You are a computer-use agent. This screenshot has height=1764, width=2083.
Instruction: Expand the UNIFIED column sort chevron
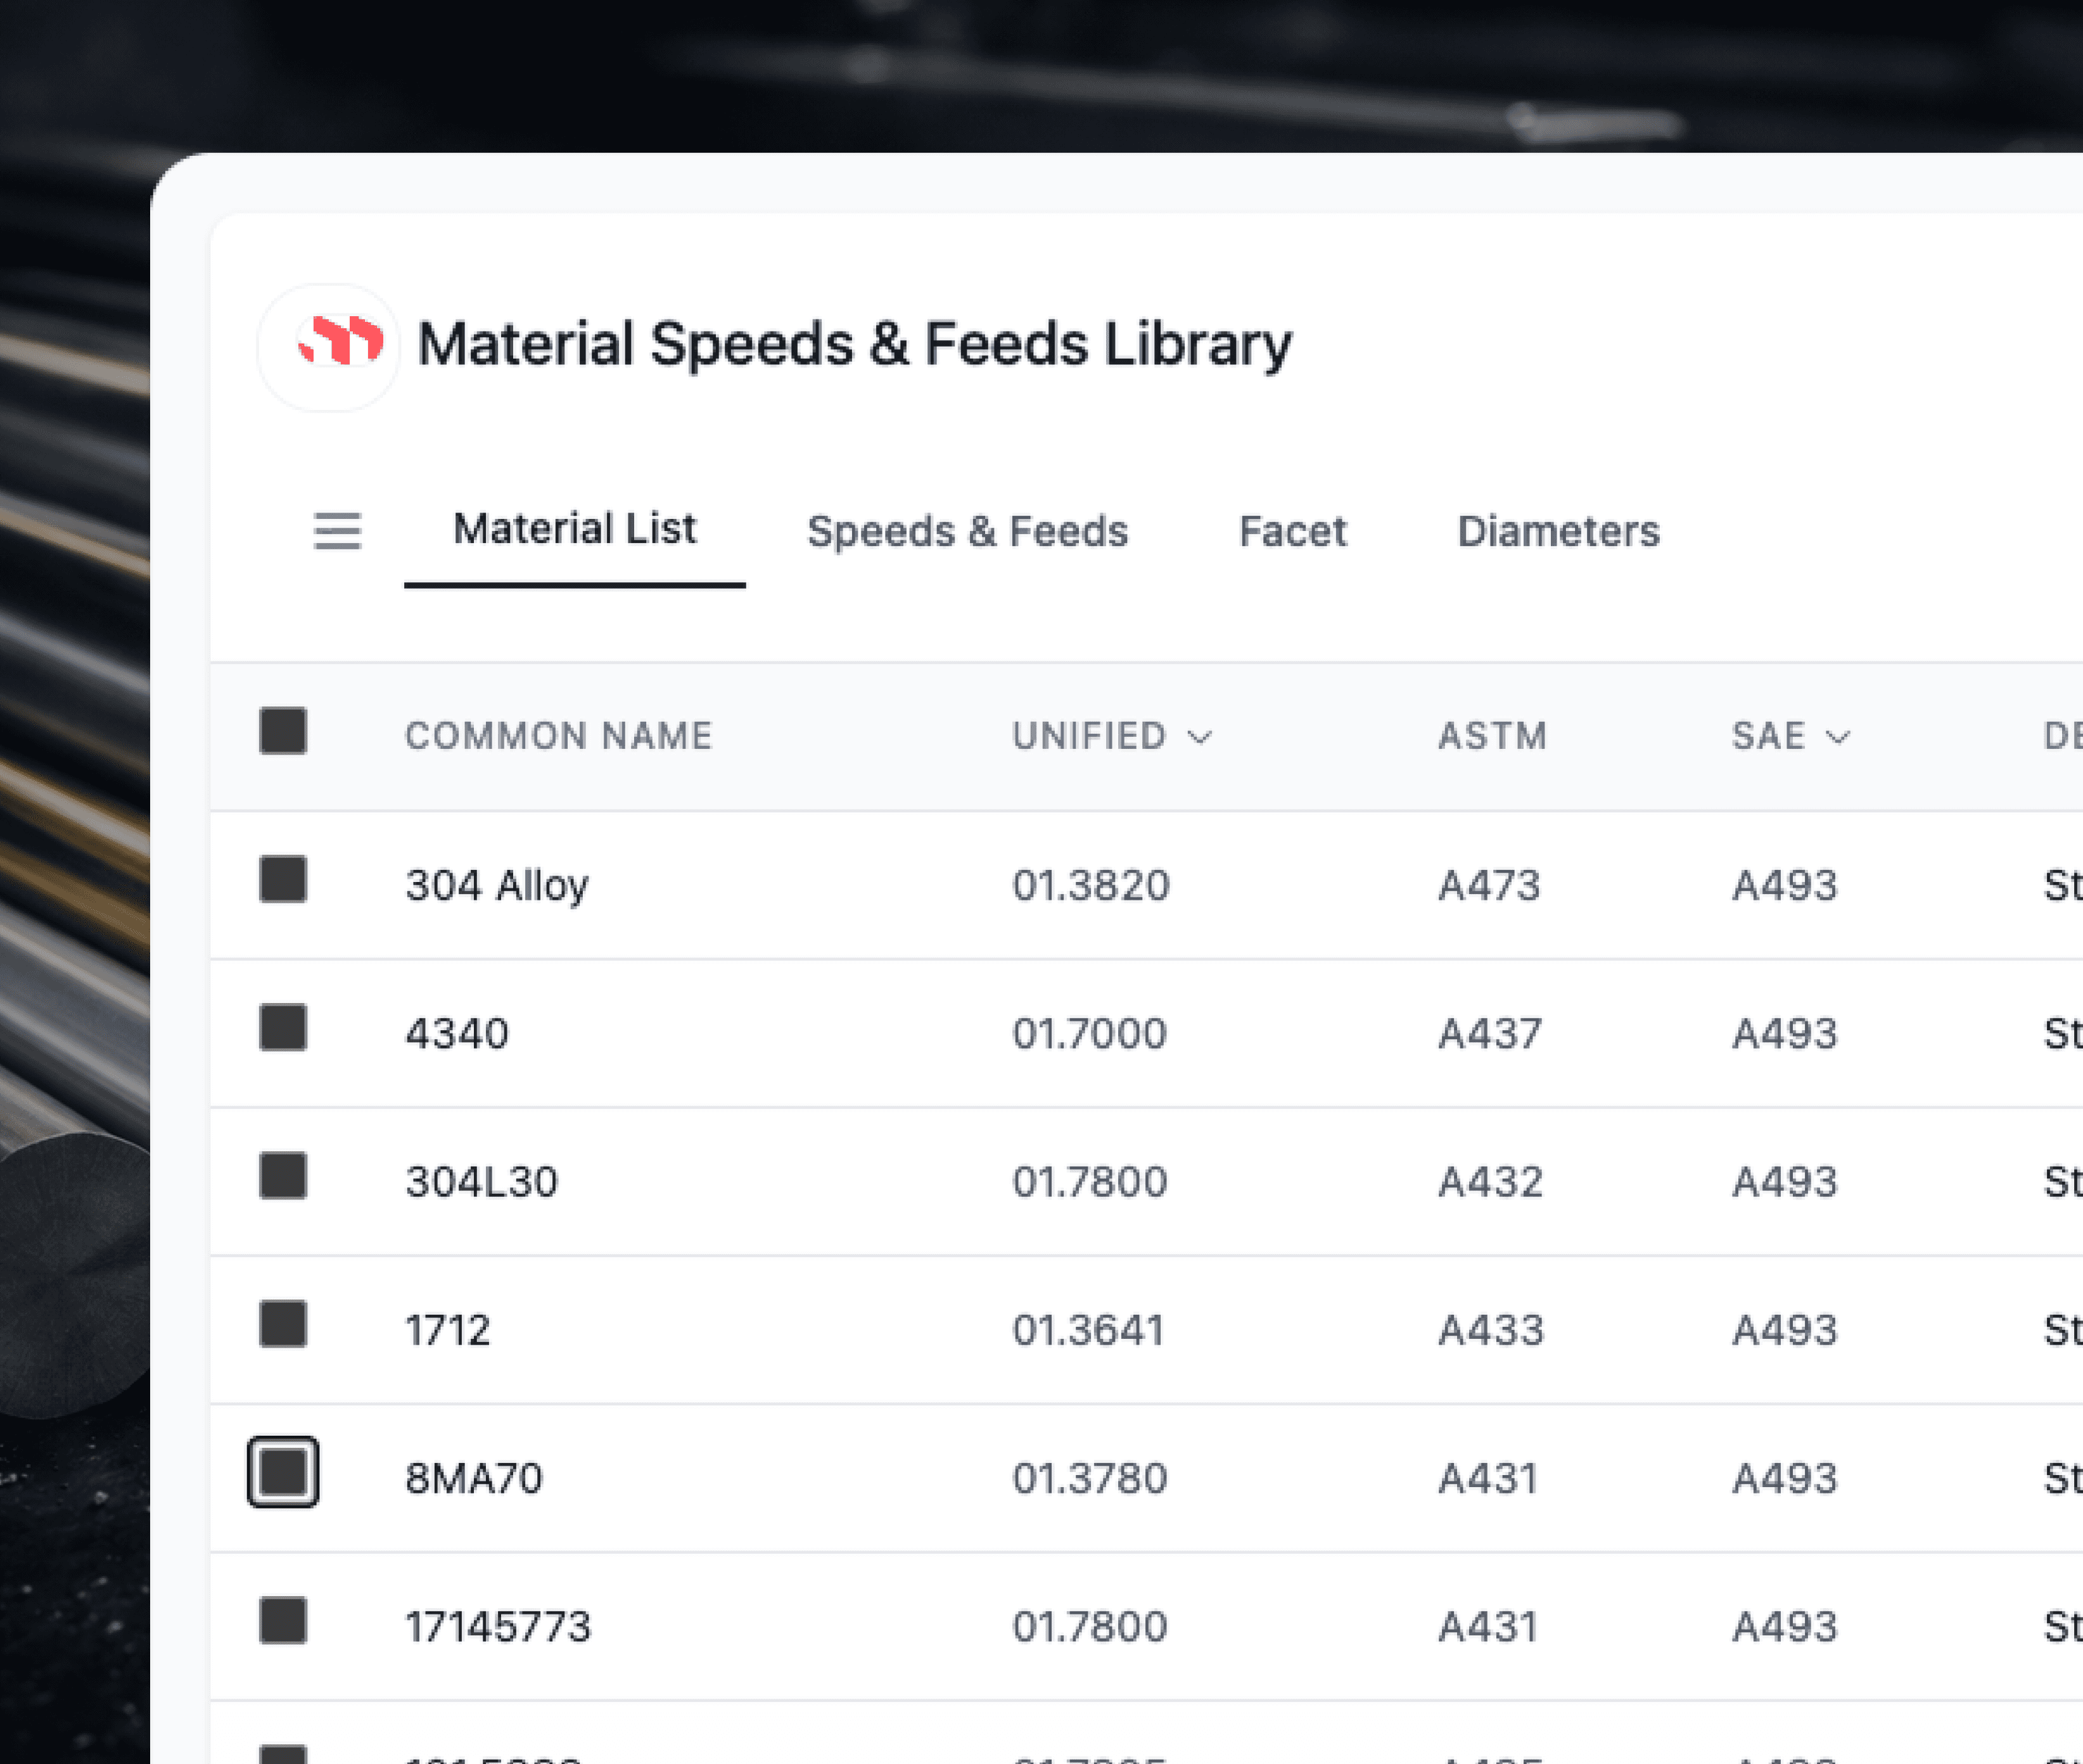coord(1200,737)
